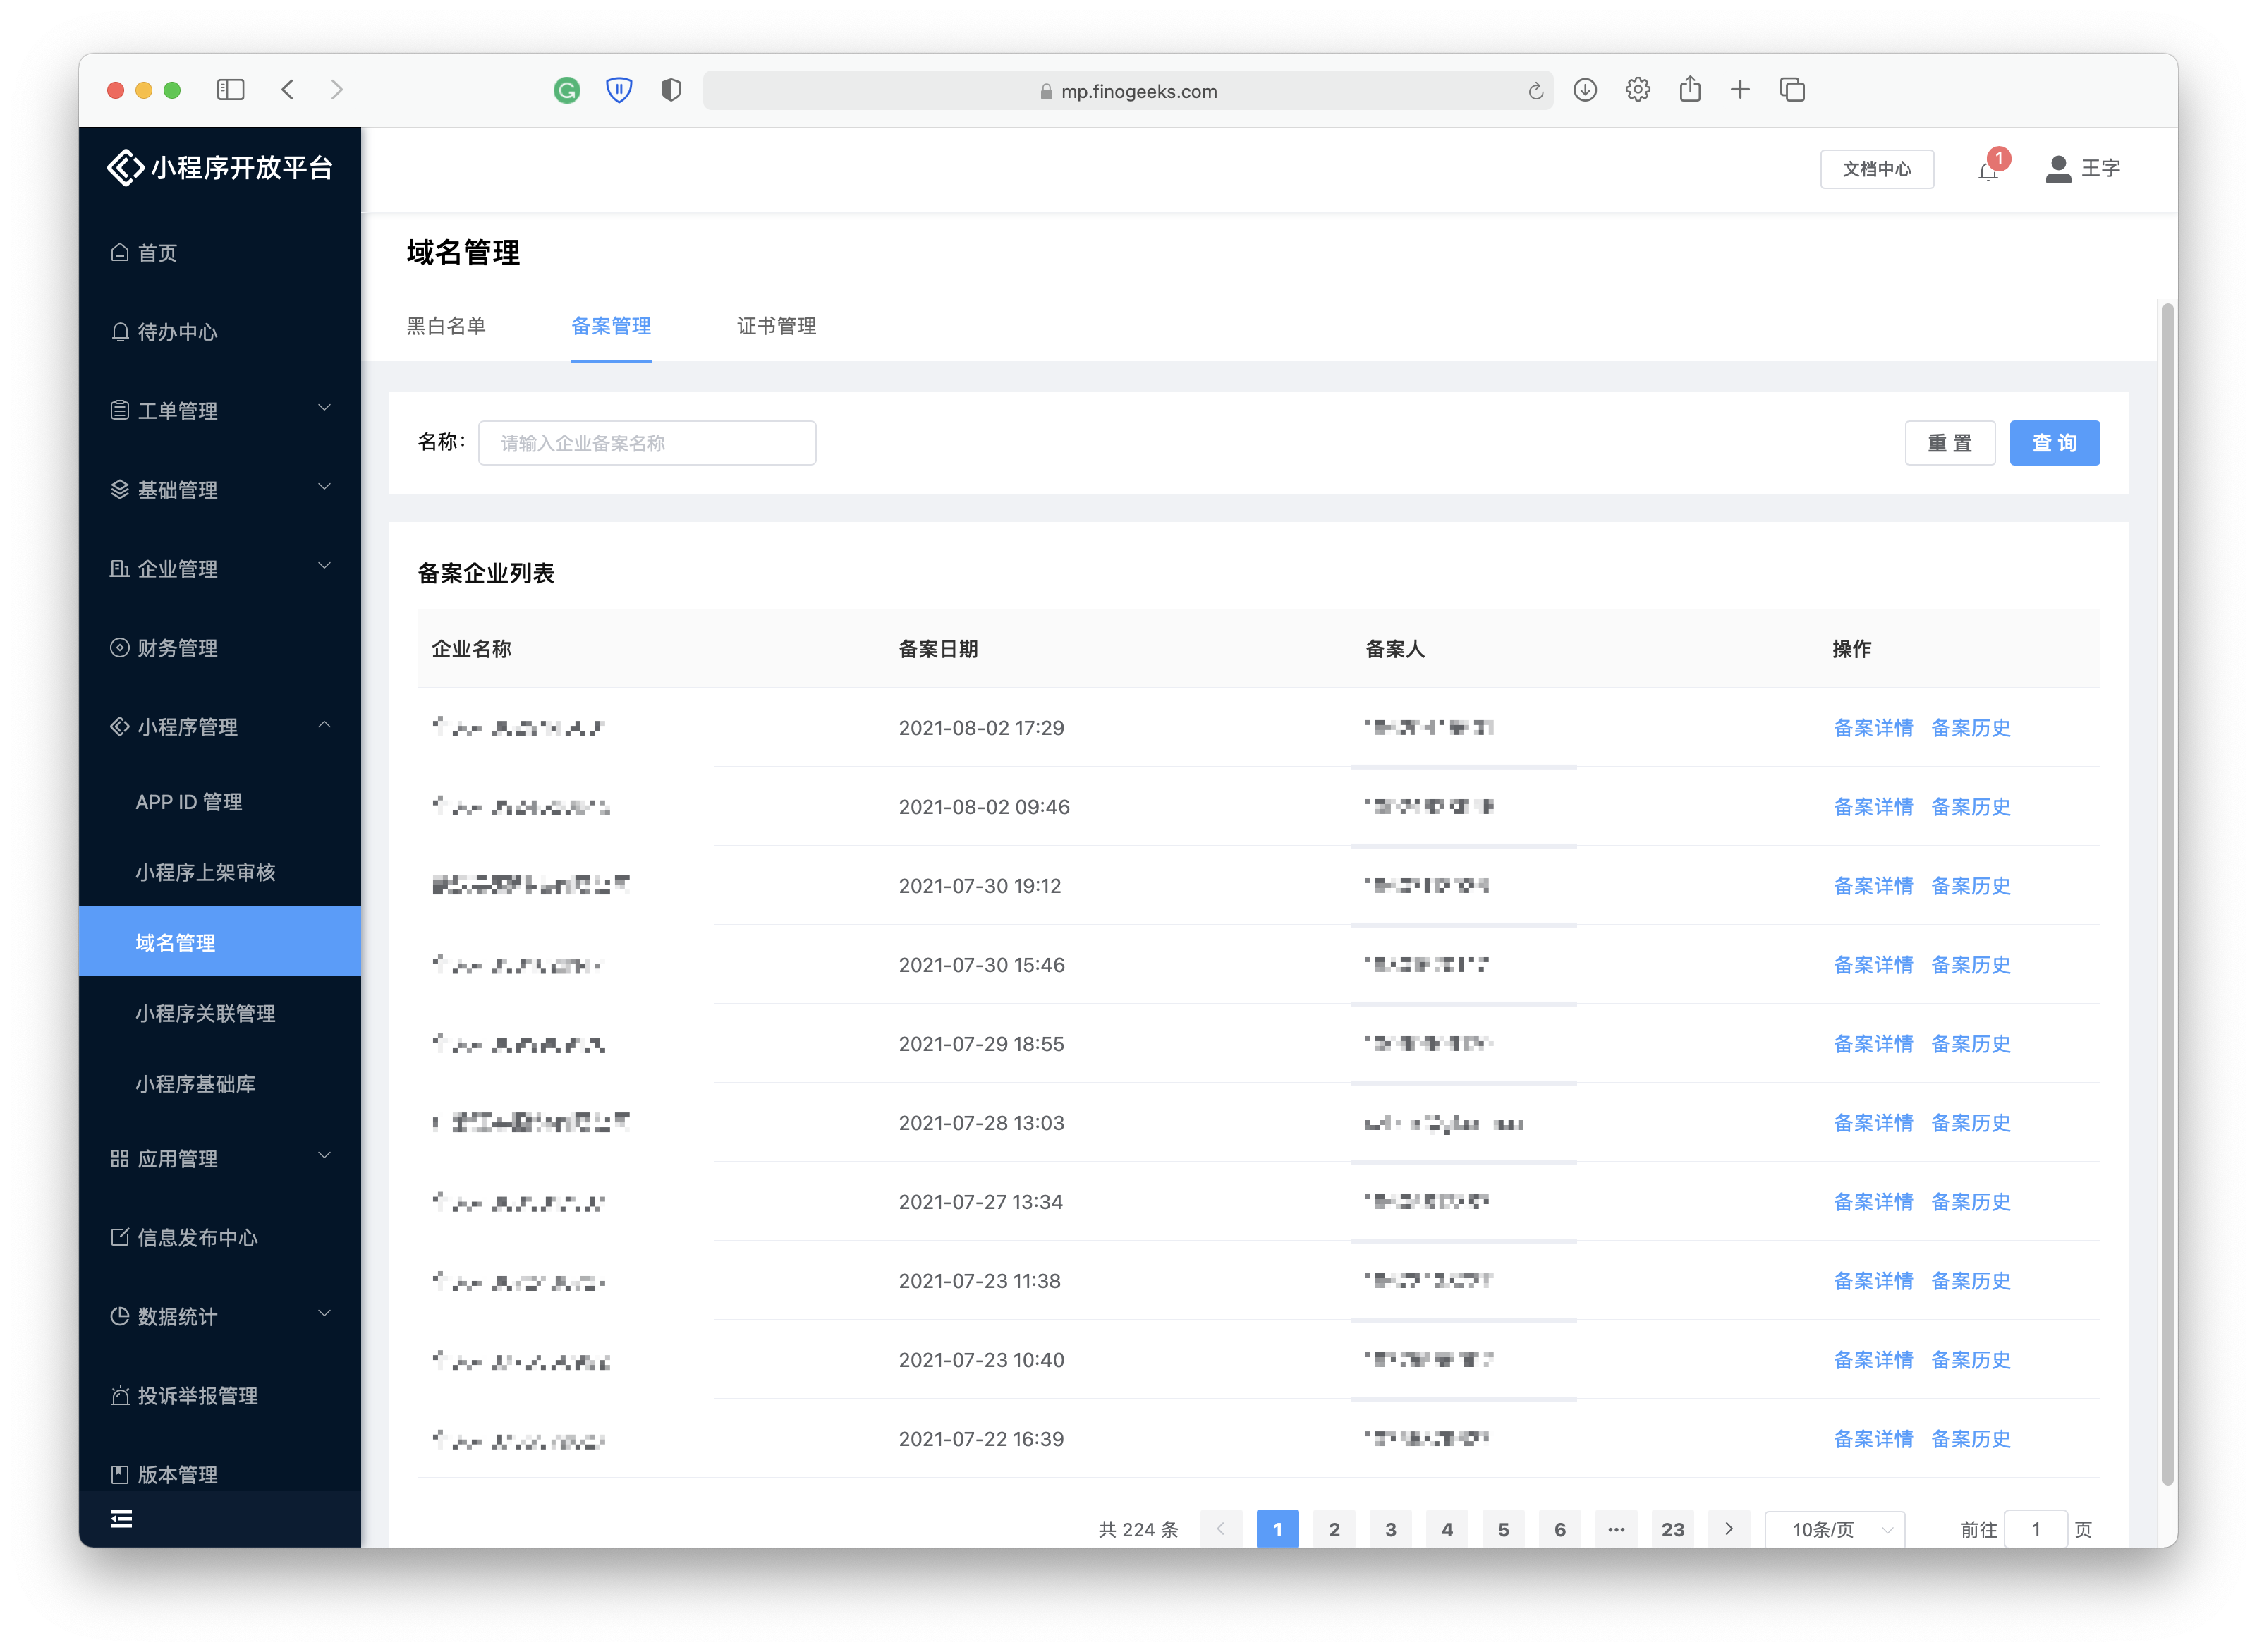Select 小程序上架审核 submenu item

(x=220, y=872)
